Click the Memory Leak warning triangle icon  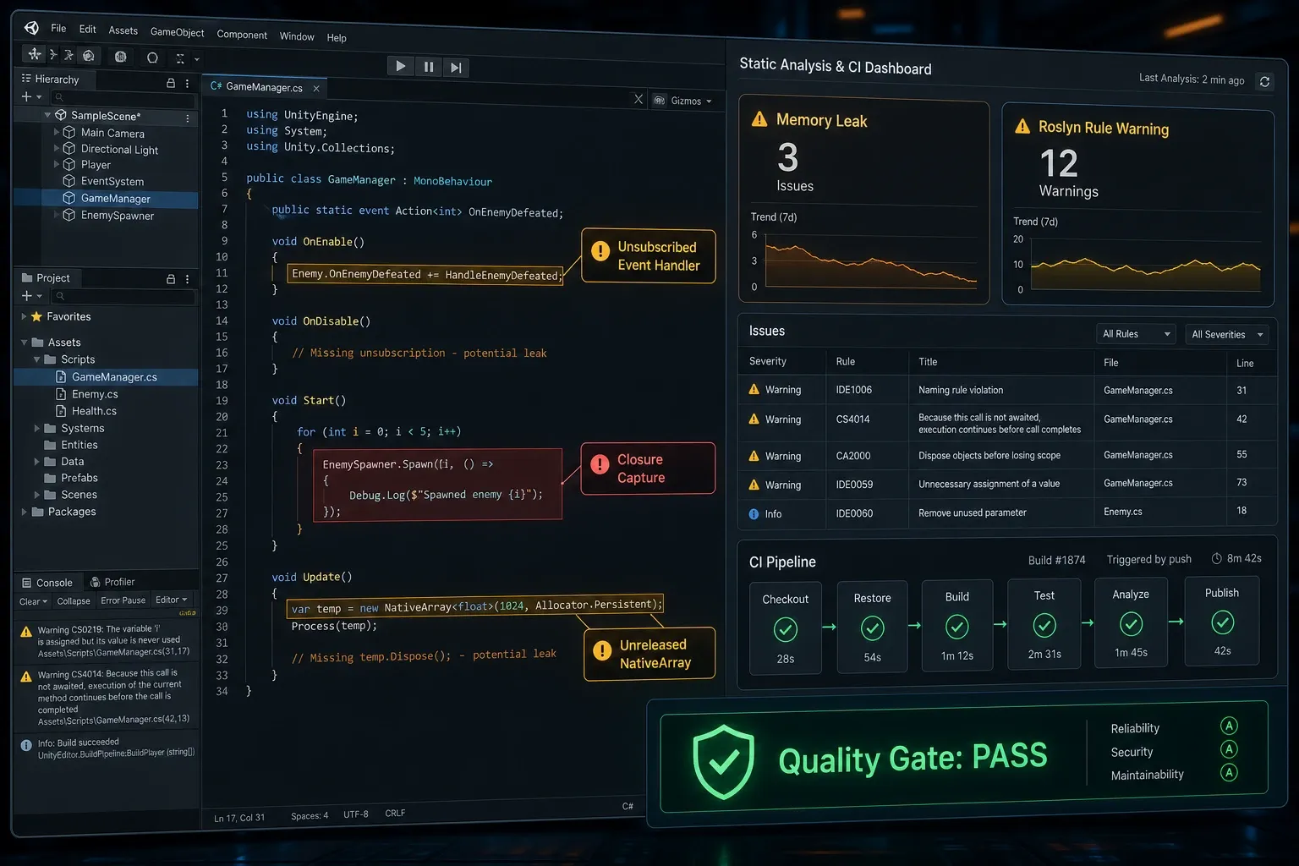[x=759, y=119]
